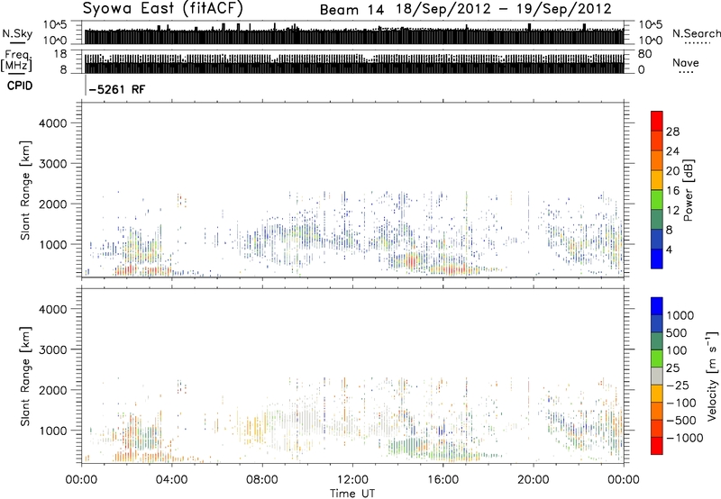Click the bright blue bottom segment of the power colorbar
This screenshot has height=499, width=721.
[x=657, y=259]
